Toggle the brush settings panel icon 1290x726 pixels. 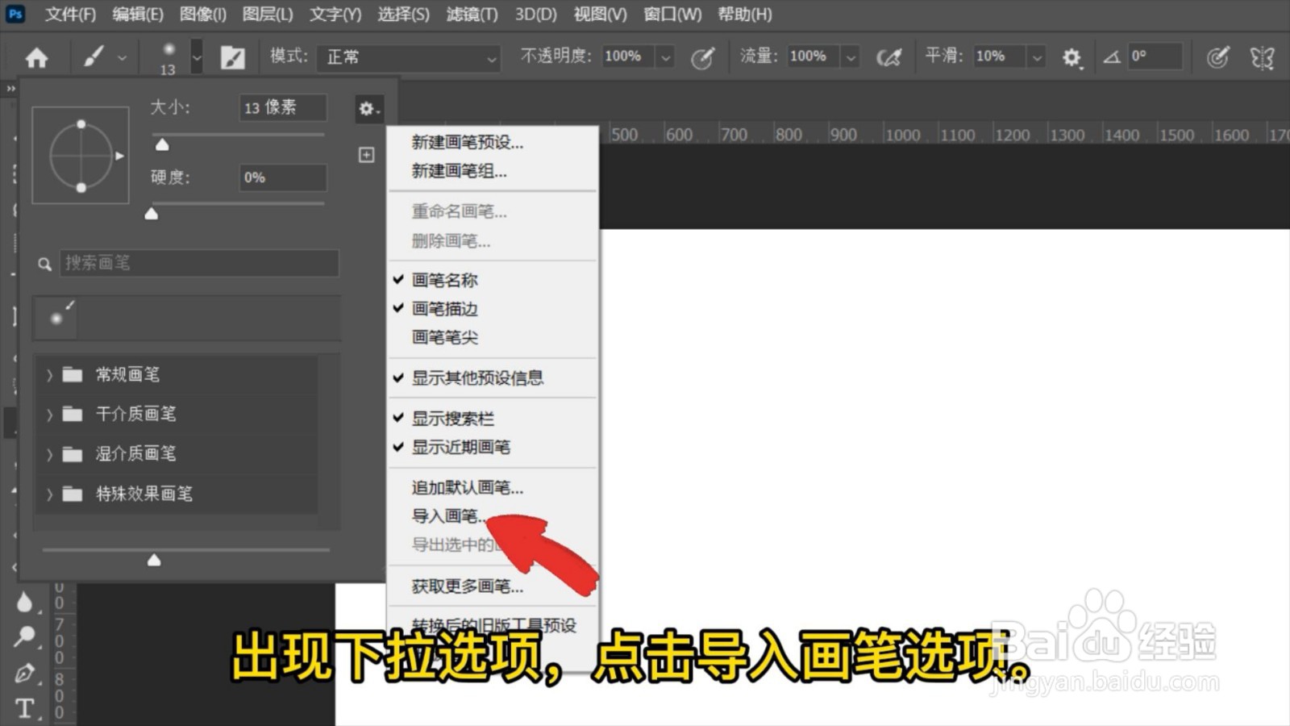pyautogui.click(x=232, y=57)
